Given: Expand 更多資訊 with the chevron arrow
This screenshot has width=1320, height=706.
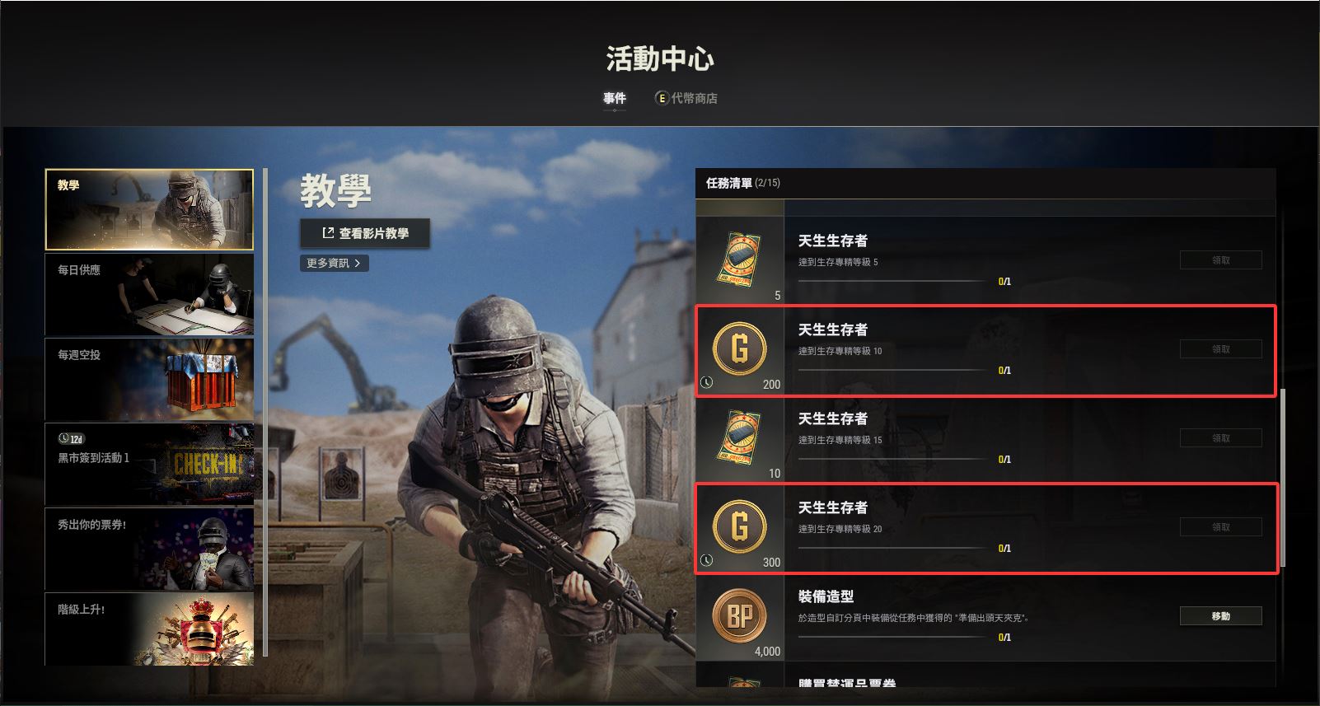Looking at the screenshot, I should 334,263.
